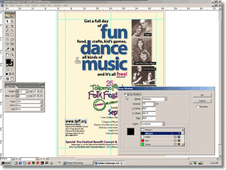Screen dimensions: 226x170
Task: Click the Adobe Online banner in toolbox
Action: 10,16
